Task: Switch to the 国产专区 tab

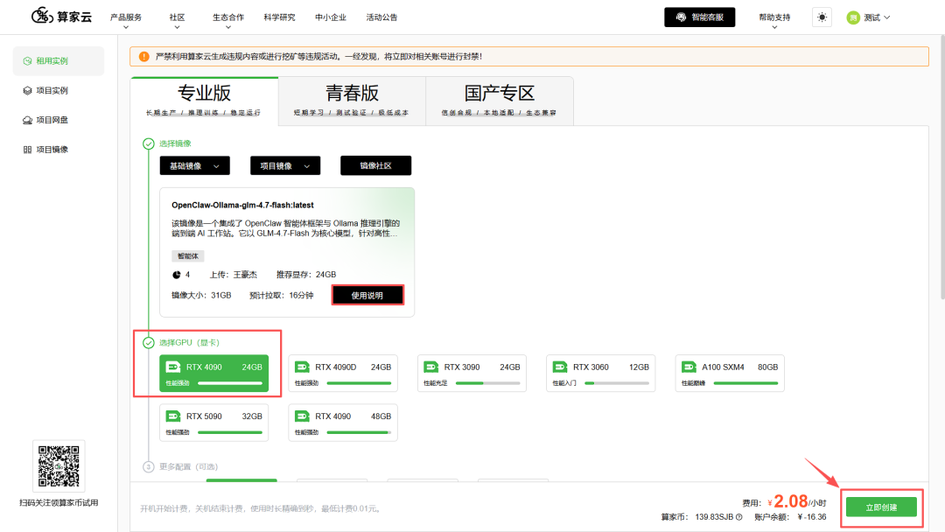Action: [x=500, y=101]
